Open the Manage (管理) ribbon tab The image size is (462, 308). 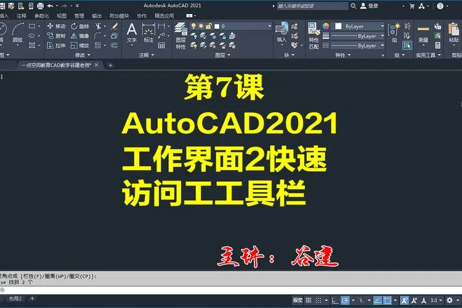79,16
